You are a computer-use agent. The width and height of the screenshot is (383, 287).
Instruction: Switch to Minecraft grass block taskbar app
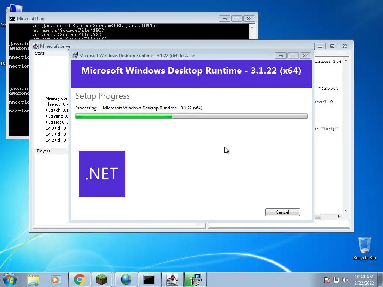click(x=102, y=280)
